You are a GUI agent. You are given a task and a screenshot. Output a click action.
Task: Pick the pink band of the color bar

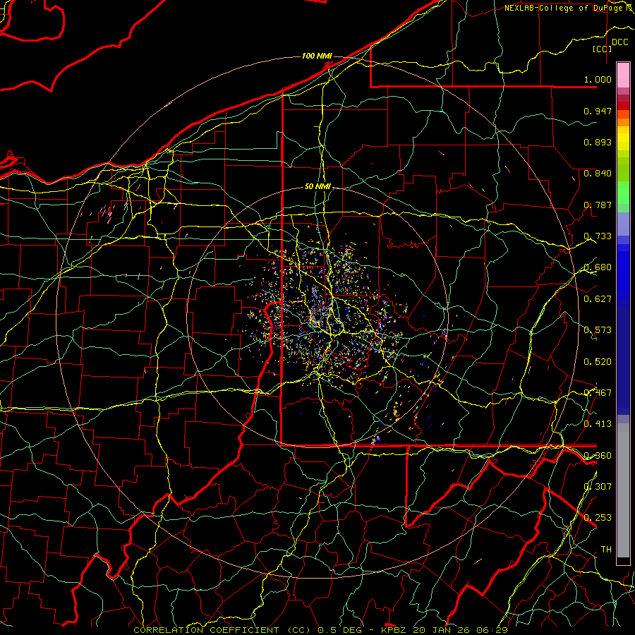(x=623, y=75)
